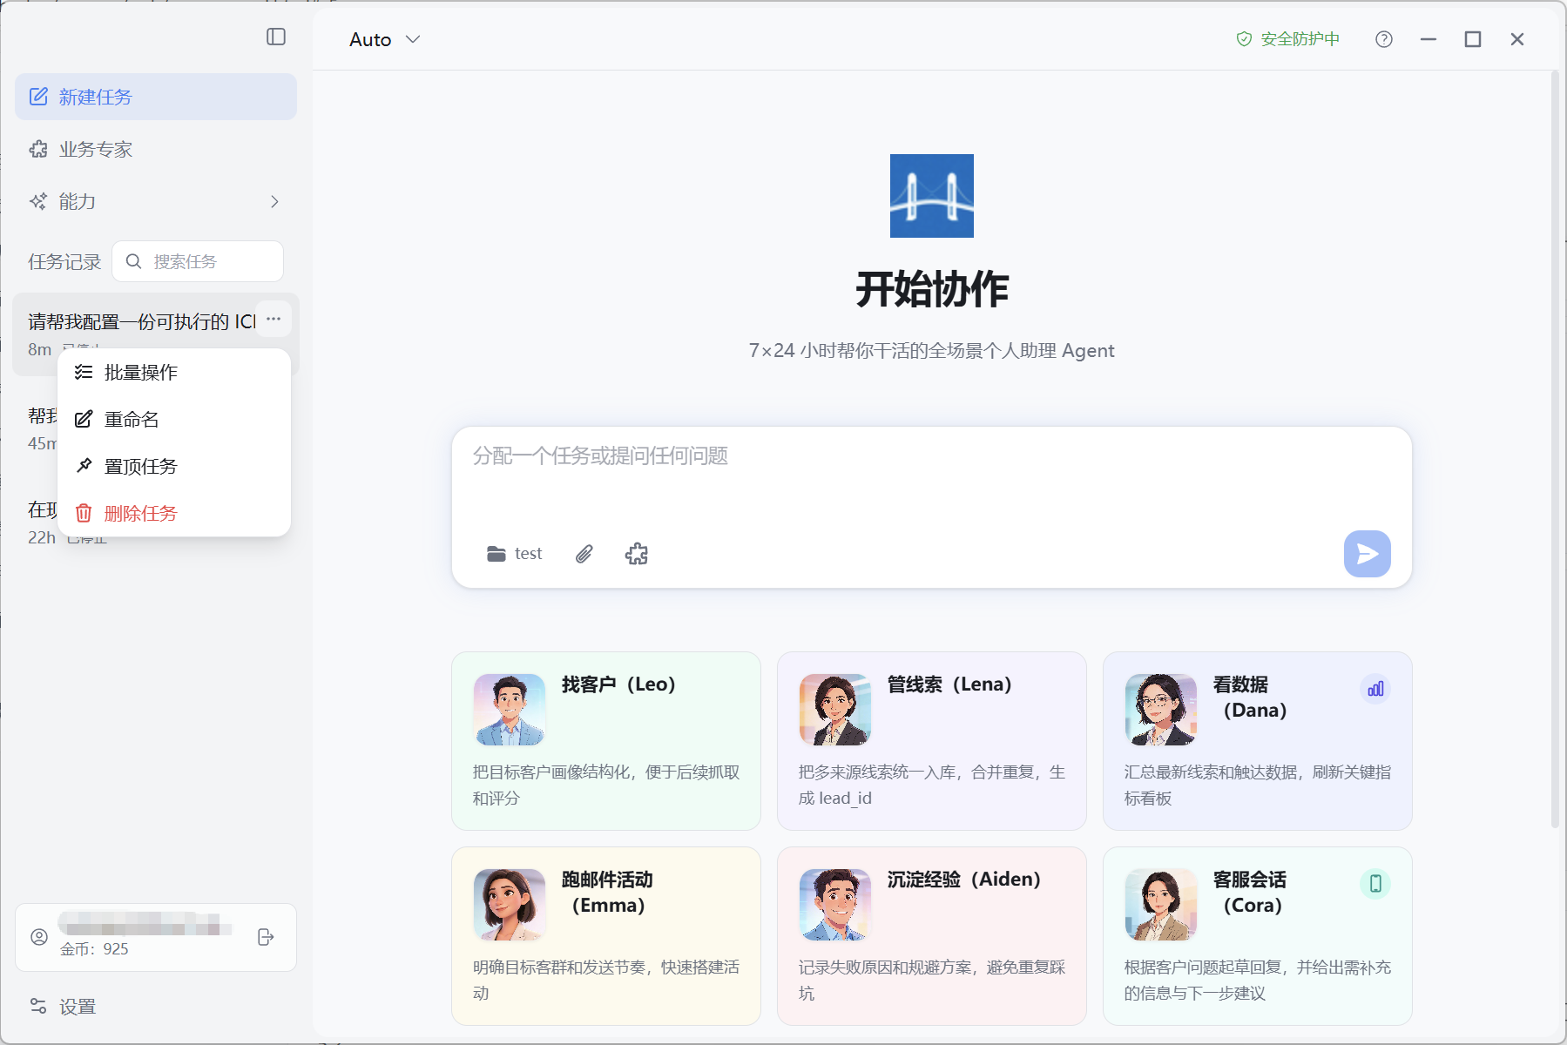1567x1045 pixels.
Task: Toggle the sidebar collapse icon
Action: pos(276,37)
